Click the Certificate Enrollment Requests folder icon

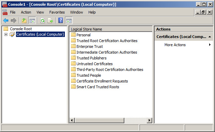(x=73, y=81)
